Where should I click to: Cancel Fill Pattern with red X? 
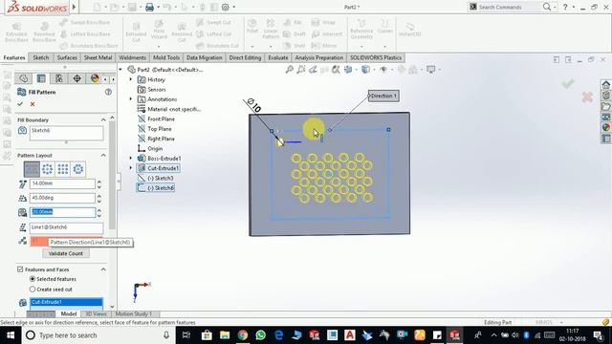(33, 104)
